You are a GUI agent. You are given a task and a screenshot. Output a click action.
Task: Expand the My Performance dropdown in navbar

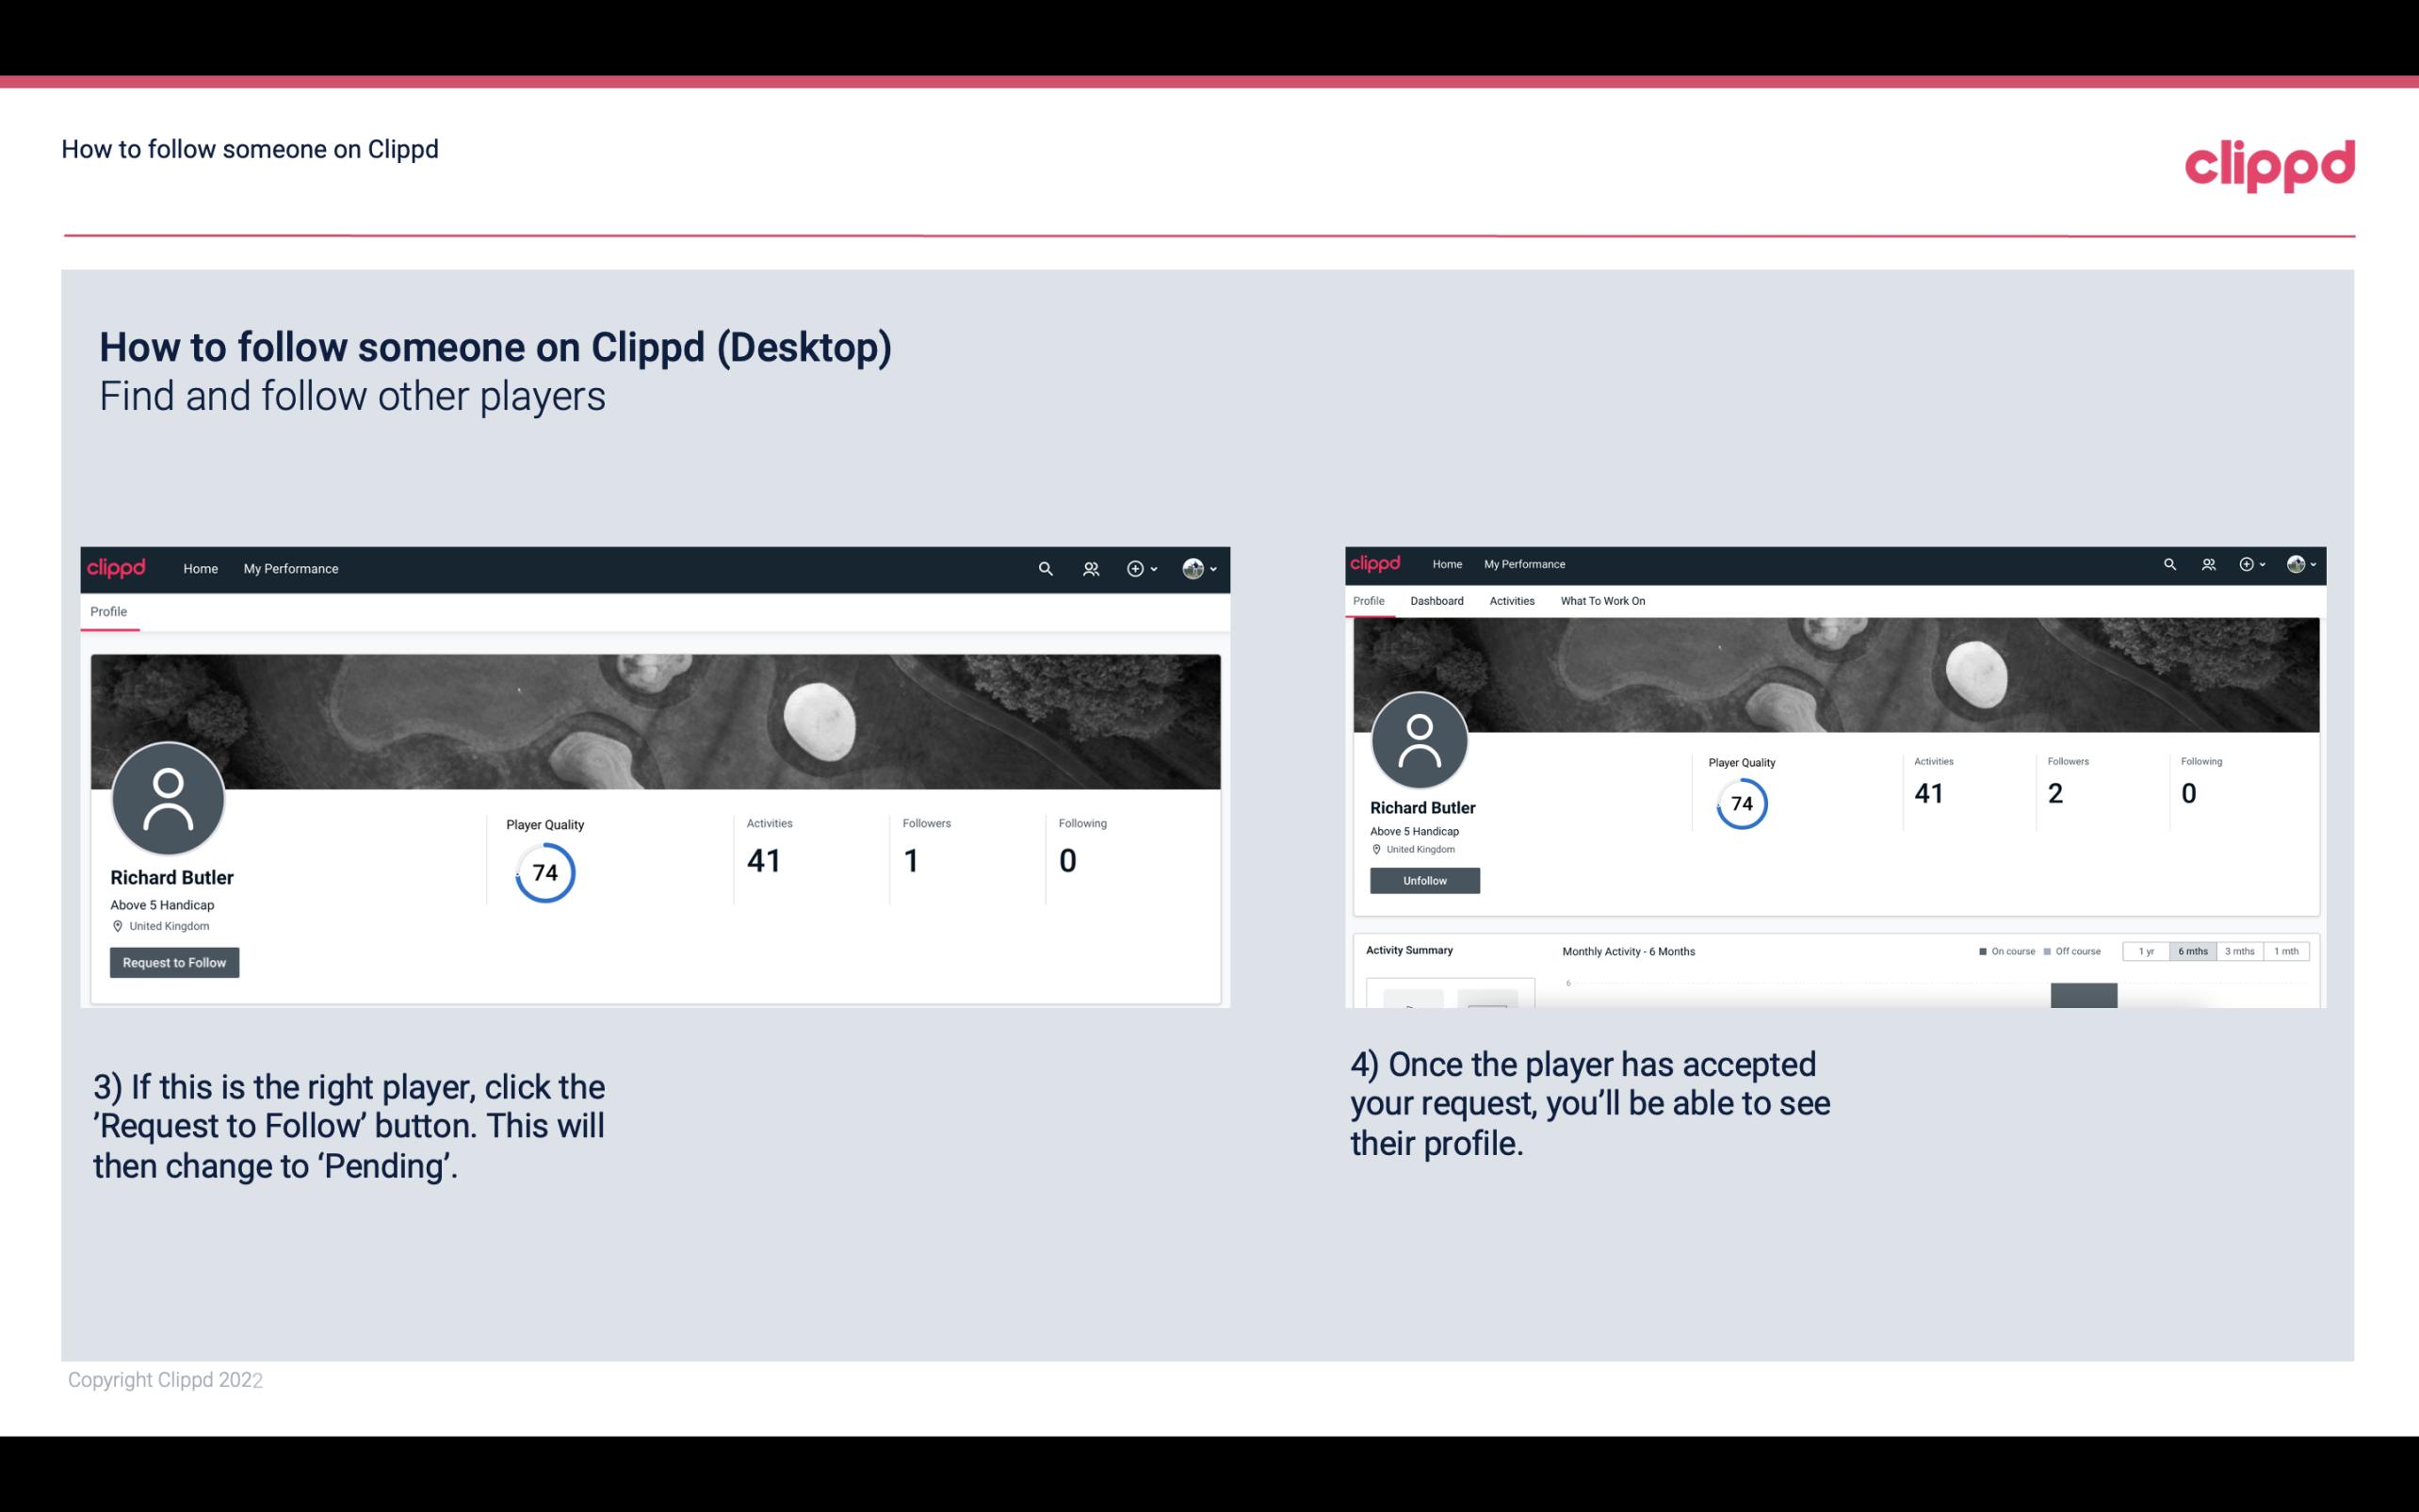(291, 568)
